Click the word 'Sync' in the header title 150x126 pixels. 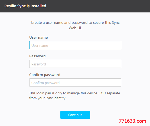[21, 6]
